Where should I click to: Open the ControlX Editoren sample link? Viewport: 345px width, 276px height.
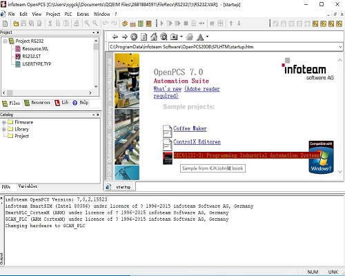point(197,142)
